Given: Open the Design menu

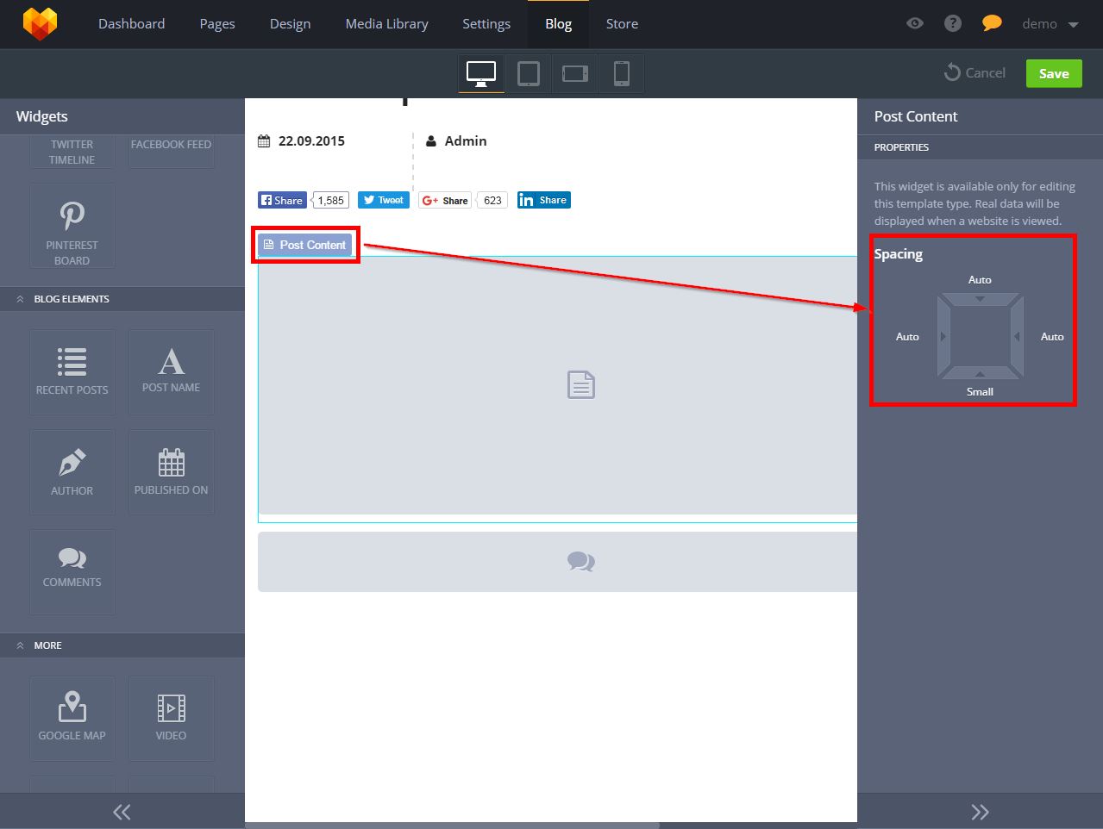Looking at the screenshot, I should [290, 23].
